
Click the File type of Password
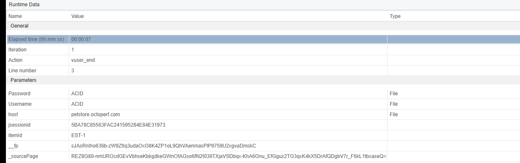393,94
